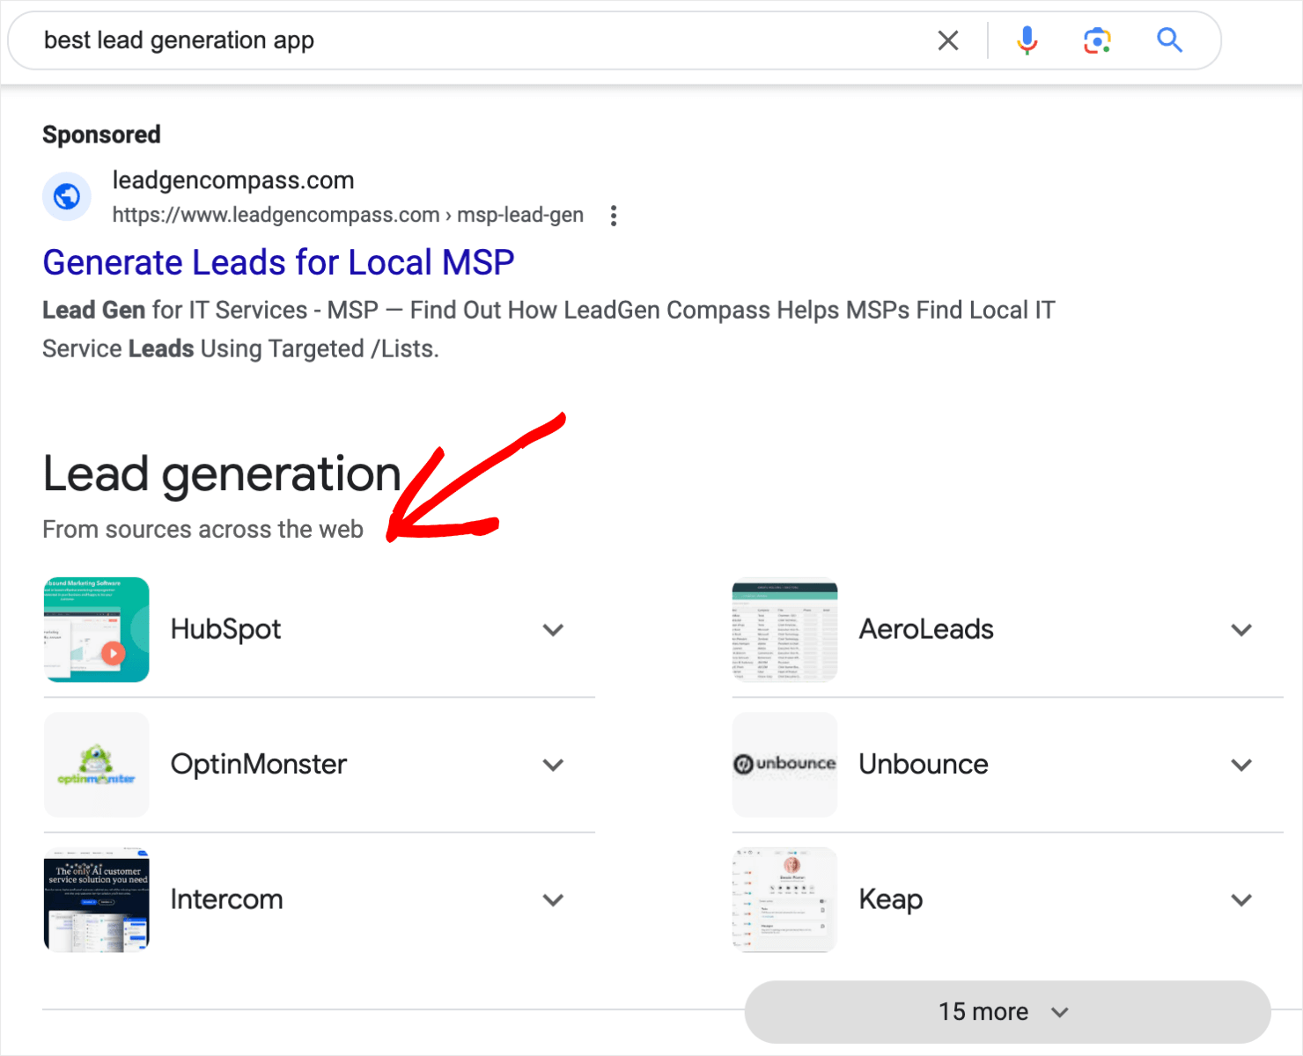Open the three-dot menu beside leadgencompass URL
The width and height of the screenshot is (1303, 1056).
614,216
